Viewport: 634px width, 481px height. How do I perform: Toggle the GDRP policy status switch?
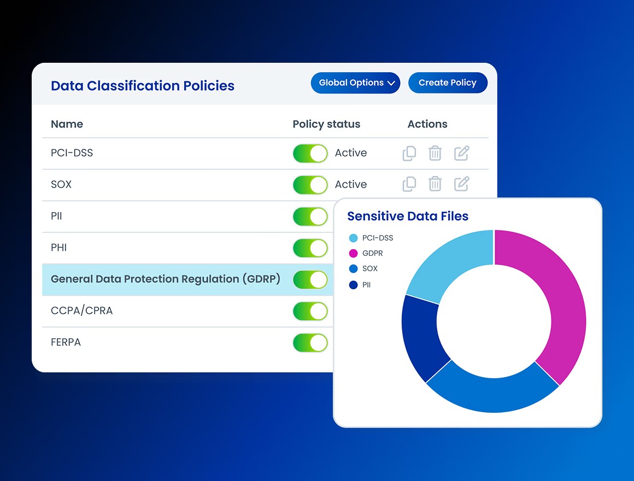point(310,280)
